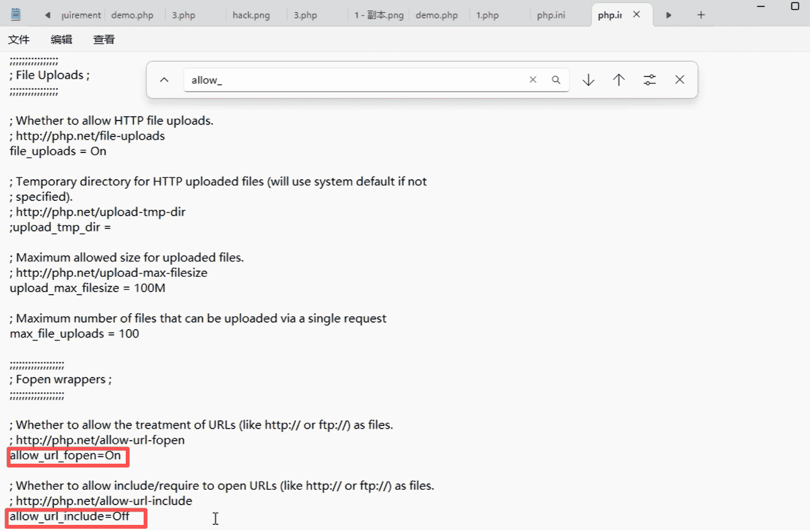The width and height of the screenshot is (810, 530).
Task: Switch to the 1.php tab
Action: tap(487, 15)
